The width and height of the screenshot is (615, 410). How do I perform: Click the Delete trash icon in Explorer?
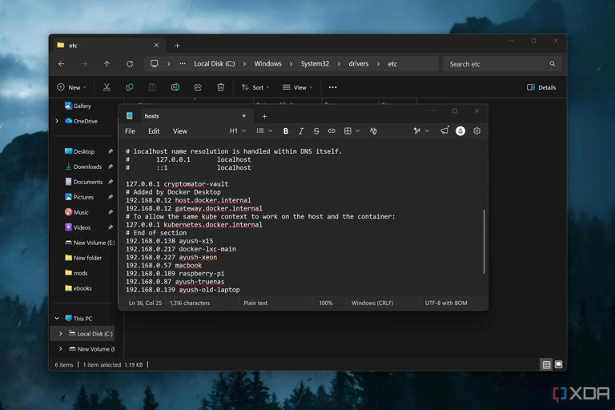pyautogui.click(x=221, y=87)
